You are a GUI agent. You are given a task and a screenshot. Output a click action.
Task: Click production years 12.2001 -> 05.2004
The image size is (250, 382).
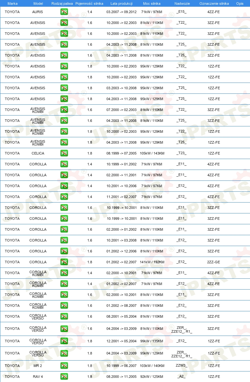pyautogui.click(x=121, y=341)
